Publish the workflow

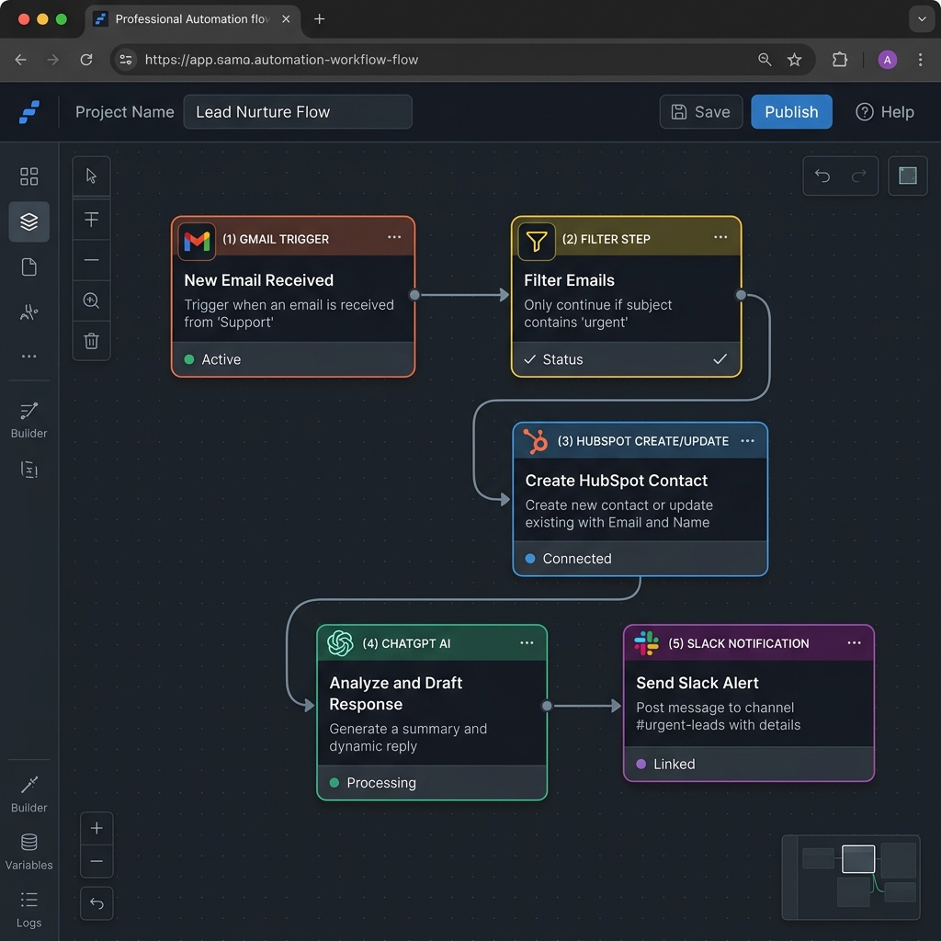tap(791, 112)
